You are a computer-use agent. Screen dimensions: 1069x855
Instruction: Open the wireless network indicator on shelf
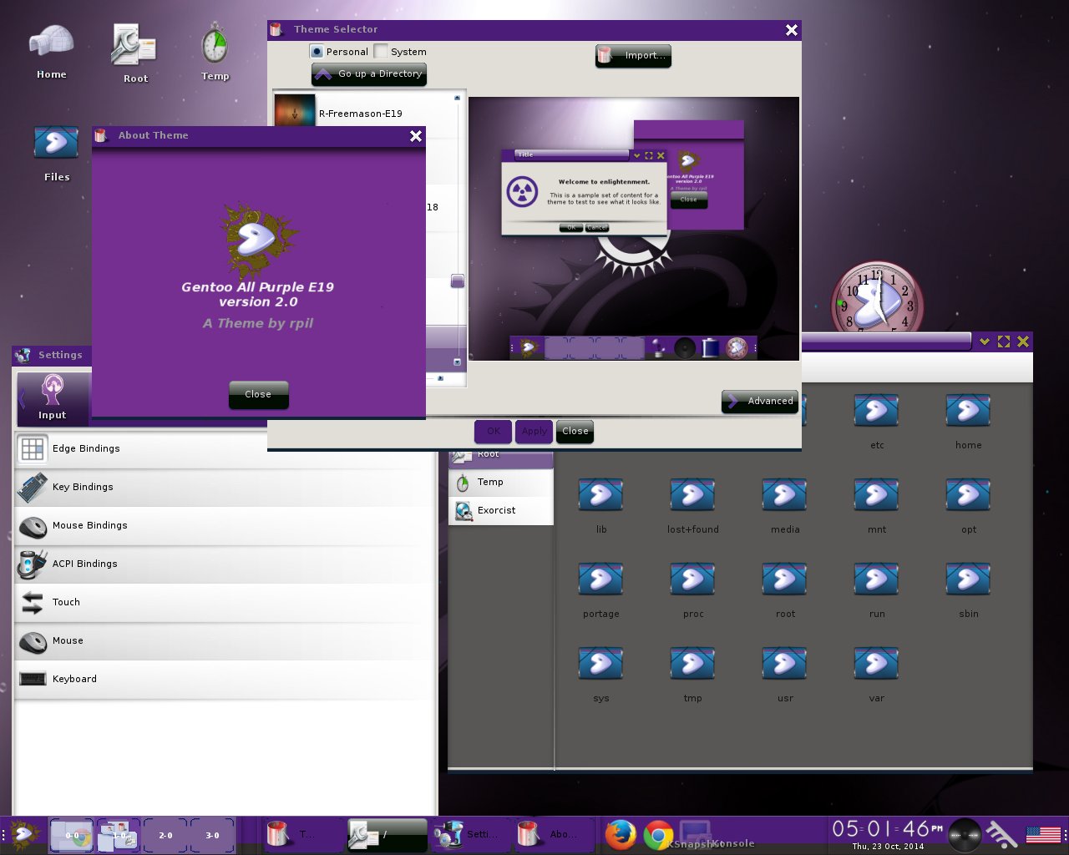point(1001,835)
